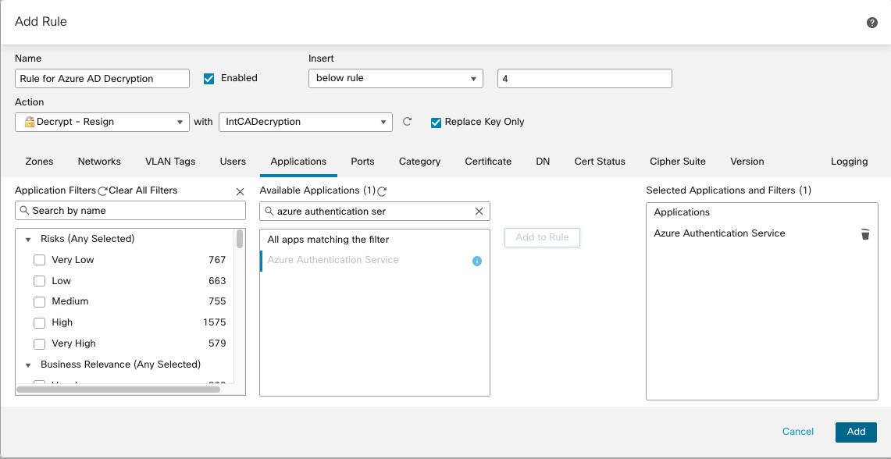Cancel the Add Rule dialog
The width and height of the screenshot is (891, 459).
(797, 432)
